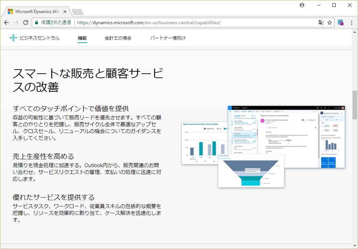Open a new browser tab

78,12
